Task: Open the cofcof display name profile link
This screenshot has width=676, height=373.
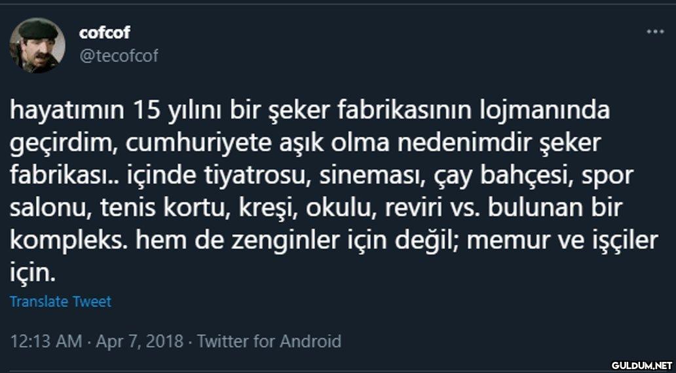Action: pyautogui.click(x=104, y=33)
